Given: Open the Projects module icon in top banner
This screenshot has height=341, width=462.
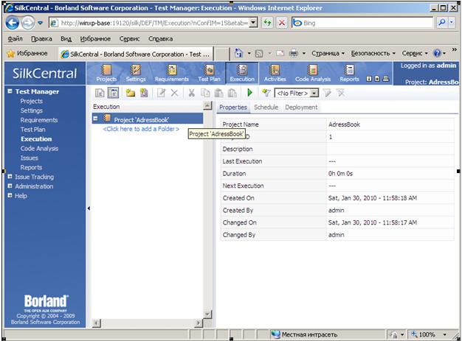Looking at the screenshot, I should tap(106, 73).
